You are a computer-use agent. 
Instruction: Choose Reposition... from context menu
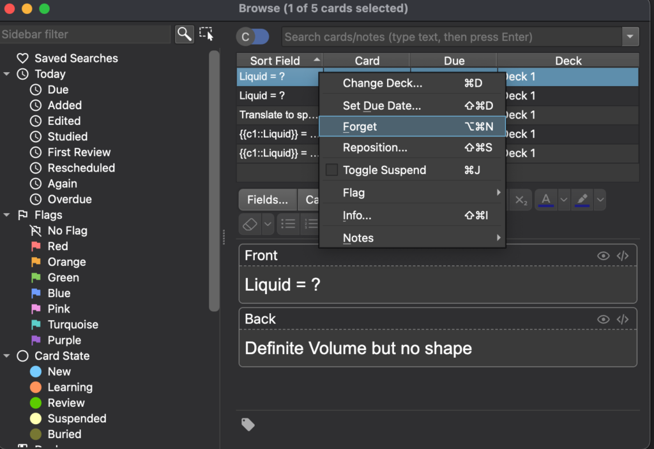412,147
